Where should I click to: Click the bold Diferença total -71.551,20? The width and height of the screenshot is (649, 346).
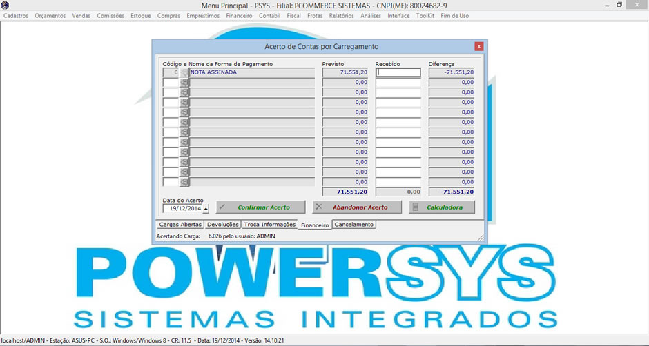(x=452, y=192)
